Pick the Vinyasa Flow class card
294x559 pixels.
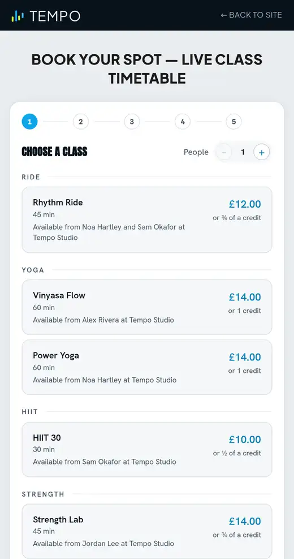pos(147,307)
